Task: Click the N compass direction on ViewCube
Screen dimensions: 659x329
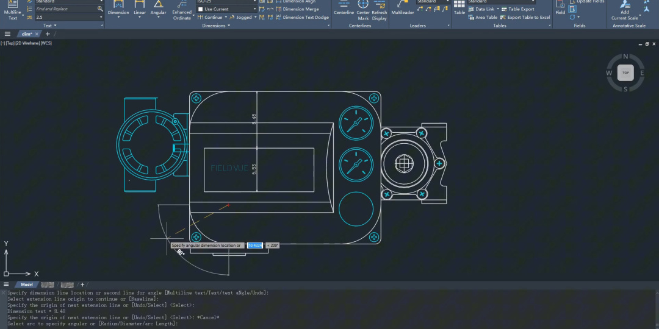Action: [625, 57]
